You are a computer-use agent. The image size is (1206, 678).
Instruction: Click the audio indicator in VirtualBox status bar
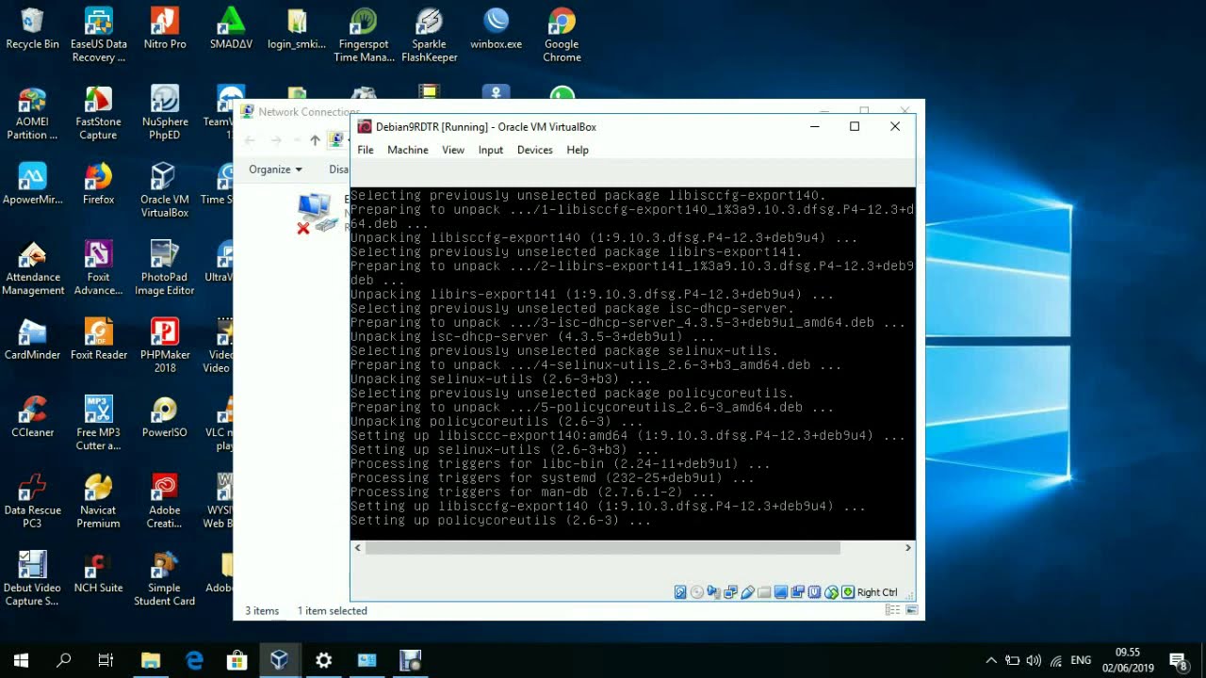pyautogui.click(x=713, y=592)
